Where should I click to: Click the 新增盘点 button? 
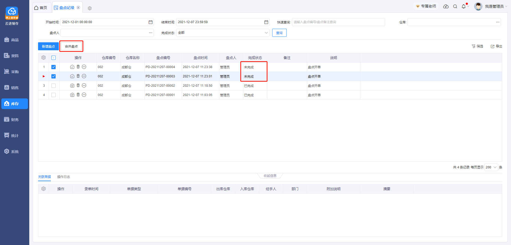click(48, 46)
